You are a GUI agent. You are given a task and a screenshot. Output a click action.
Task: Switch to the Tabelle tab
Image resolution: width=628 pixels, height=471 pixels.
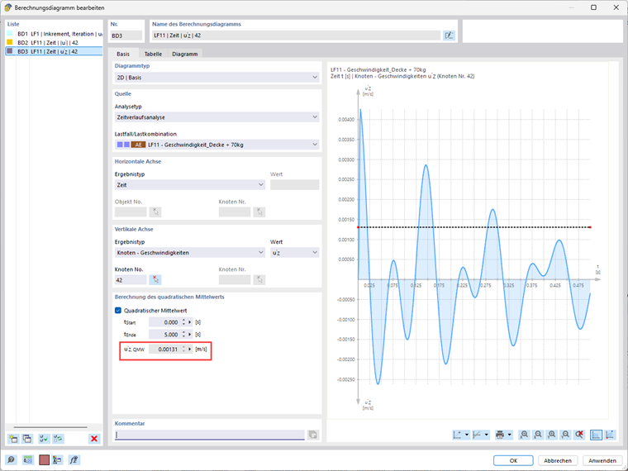153,54
